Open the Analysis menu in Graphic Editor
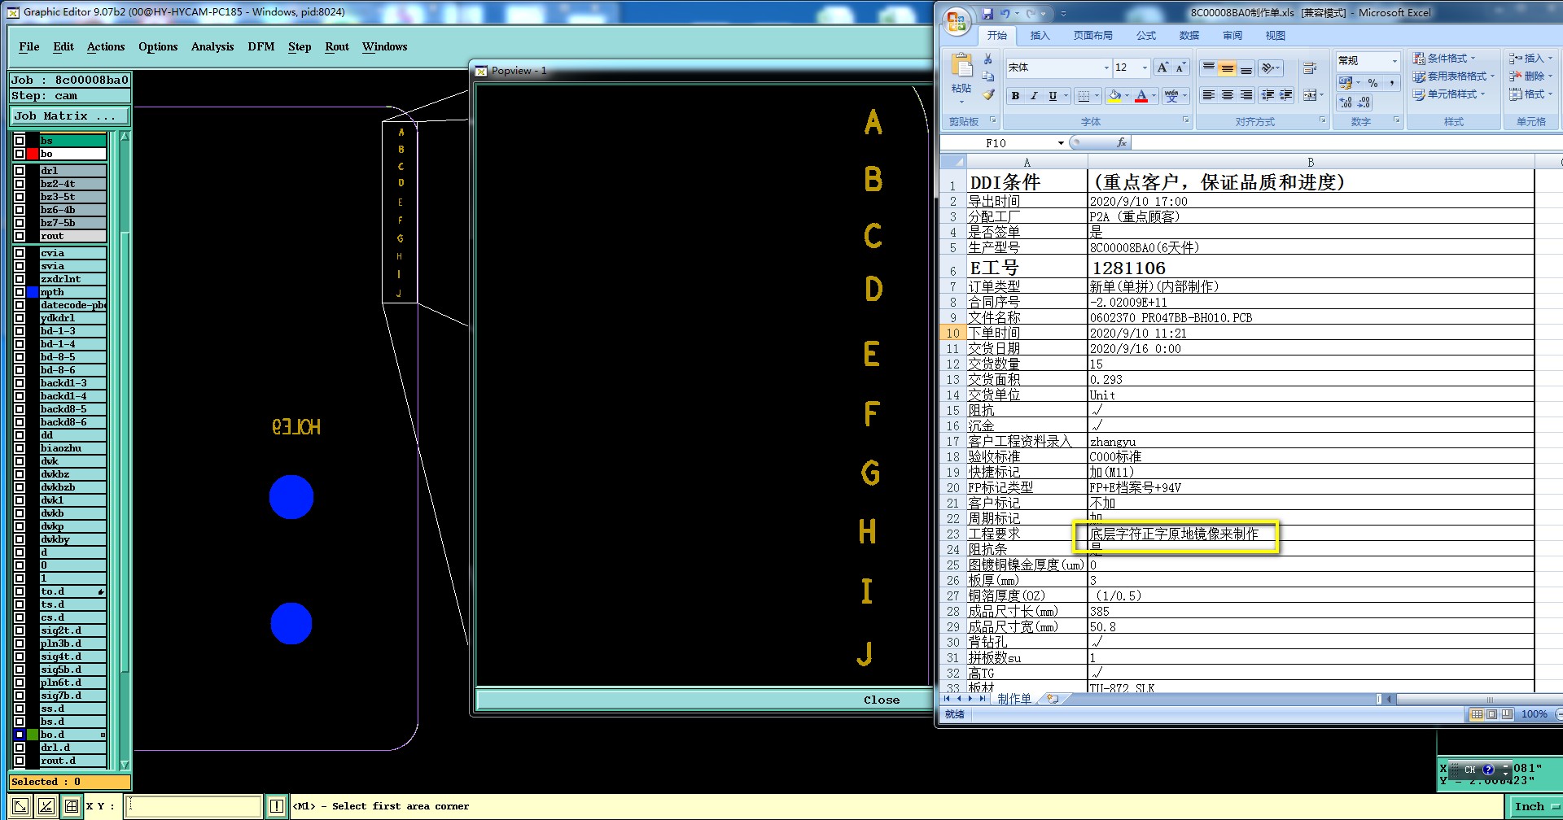The image size is (1563, 820). 212,46
